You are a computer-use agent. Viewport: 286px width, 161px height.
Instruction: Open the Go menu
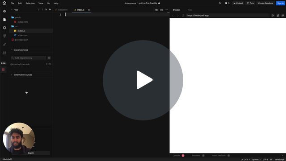point(49,3)
